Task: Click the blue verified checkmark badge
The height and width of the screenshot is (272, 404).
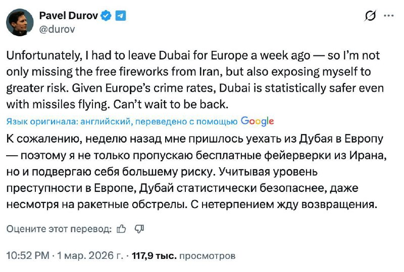Action: pyautogui.click(x=107, y=16)
